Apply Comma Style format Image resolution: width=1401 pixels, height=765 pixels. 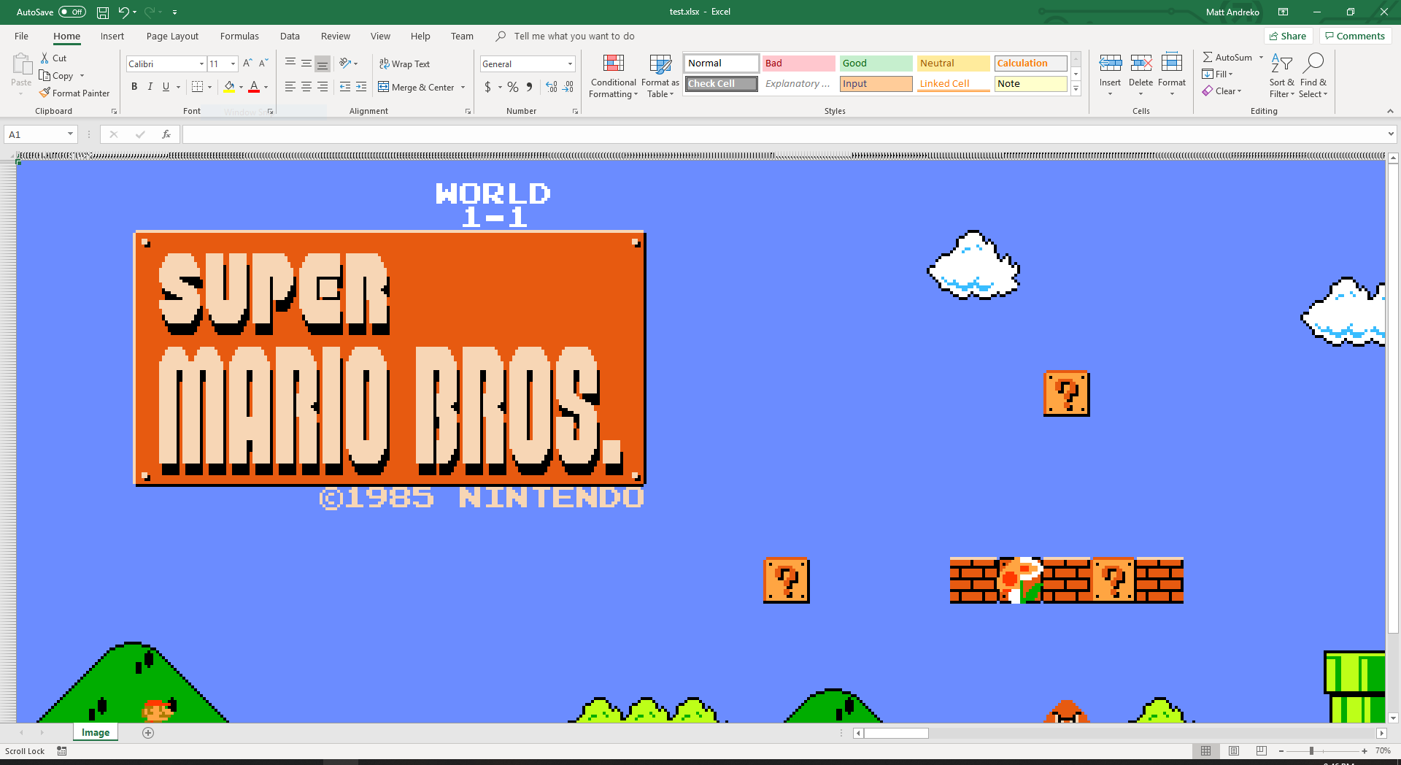coord(529,87)
